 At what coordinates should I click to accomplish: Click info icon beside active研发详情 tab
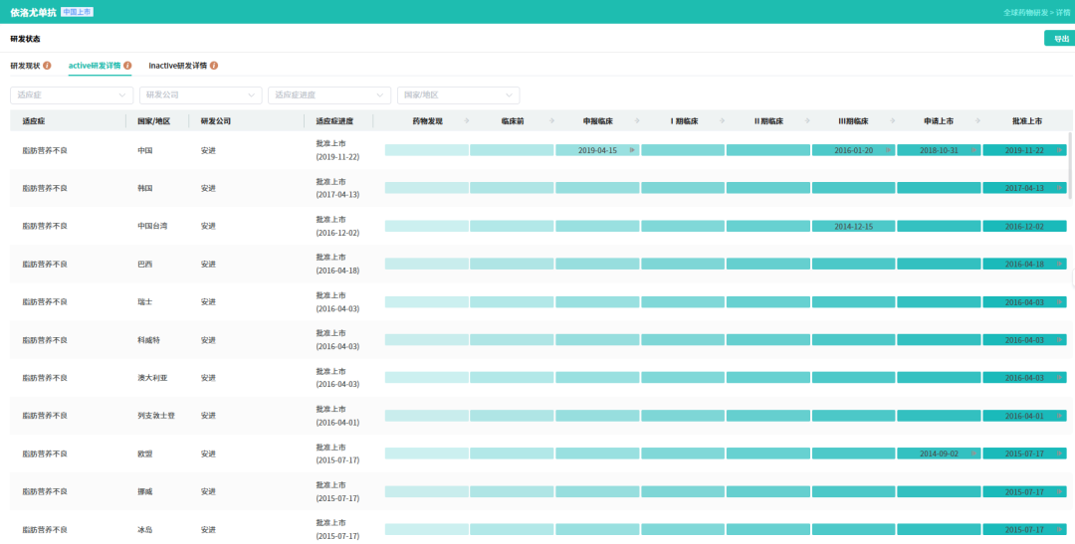tap(127, 66)
